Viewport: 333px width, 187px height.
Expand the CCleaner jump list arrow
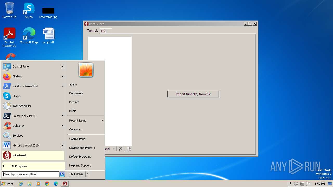62,126
